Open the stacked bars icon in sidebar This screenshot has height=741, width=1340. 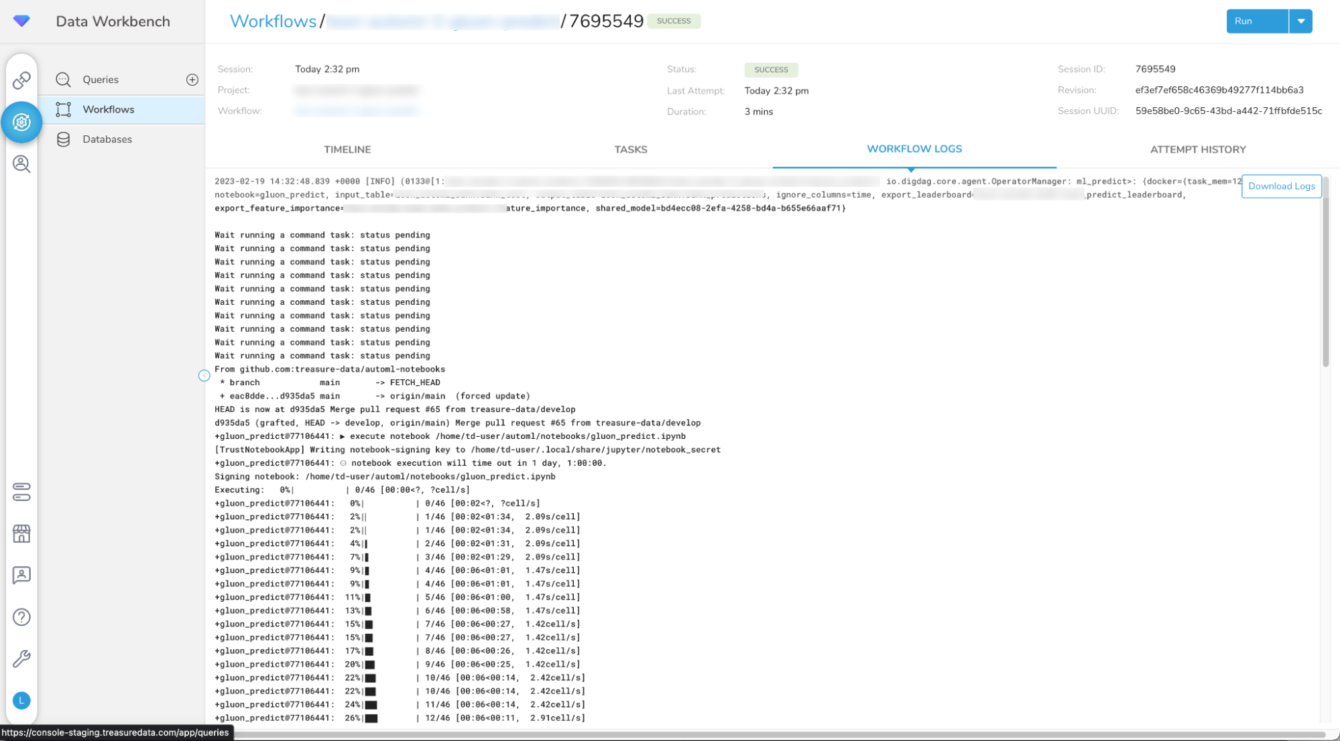click(21, 492)
